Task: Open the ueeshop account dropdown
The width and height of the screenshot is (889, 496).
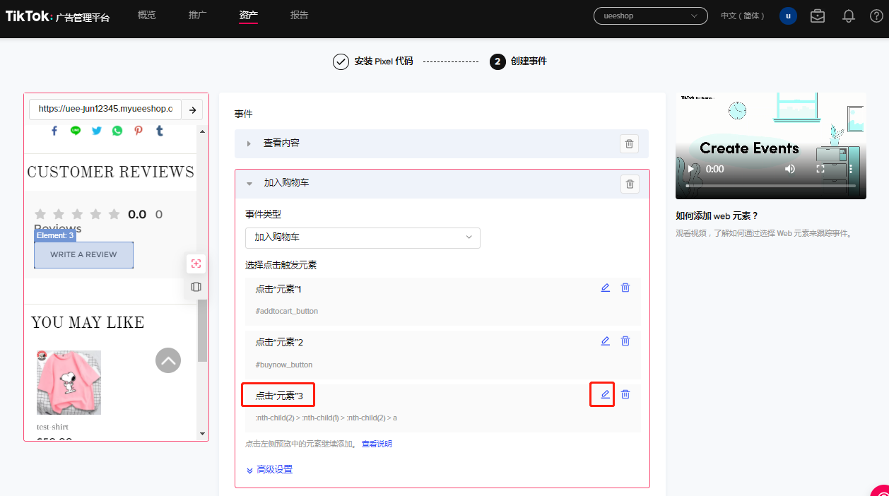Action: 651,16
